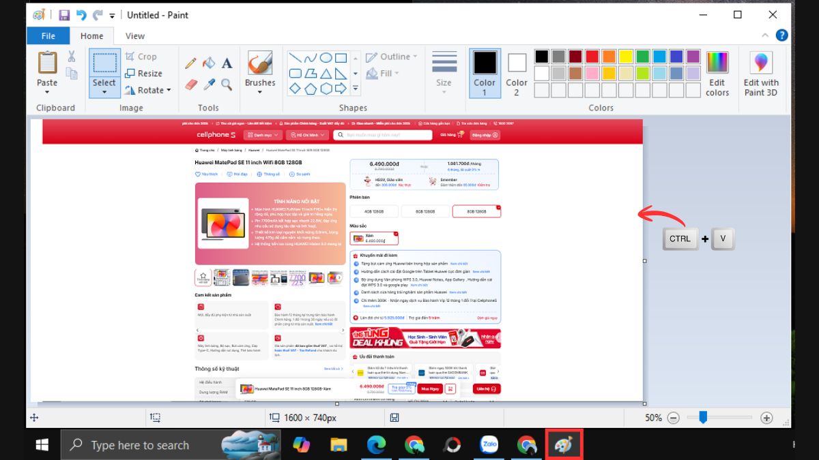The height and width of the screenshot is (460, 819).
Task: Expand the Select dropdown arrow
Action: click(104, 91)
